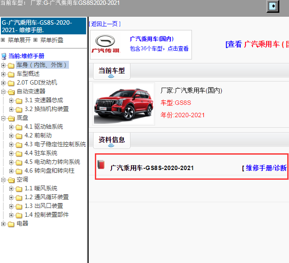Expand the 3.1 变速器总成 node

point(11,100)
